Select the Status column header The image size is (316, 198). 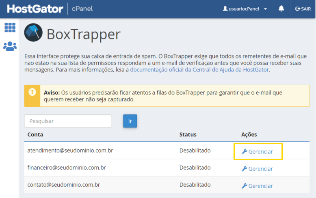(x=188, y=134)
